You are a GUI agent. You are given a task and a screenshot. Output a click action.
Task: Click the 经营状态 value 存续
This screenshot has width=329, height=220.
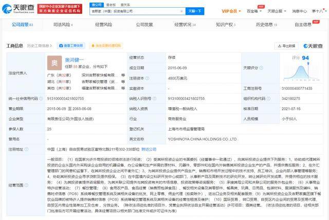[172, 57]
